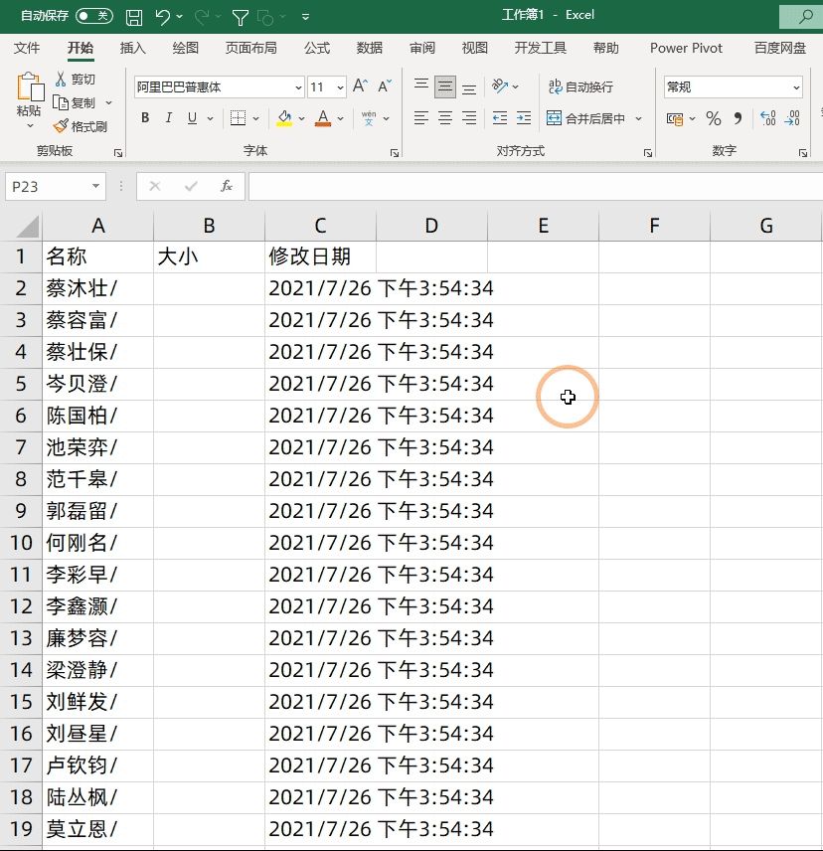Click the Format Painter brush icon
This screenshot has height=851, width=823.
[61, 126]
